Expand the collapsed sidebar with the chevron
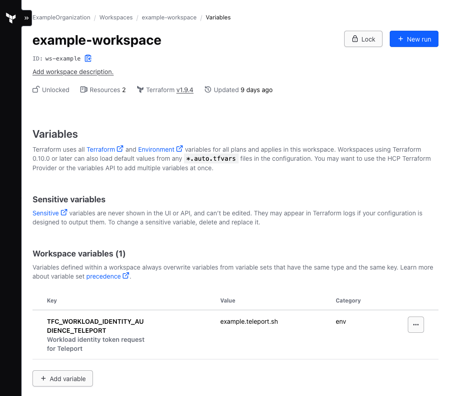Screen dimensions: 452x396 tap(26, 17)
